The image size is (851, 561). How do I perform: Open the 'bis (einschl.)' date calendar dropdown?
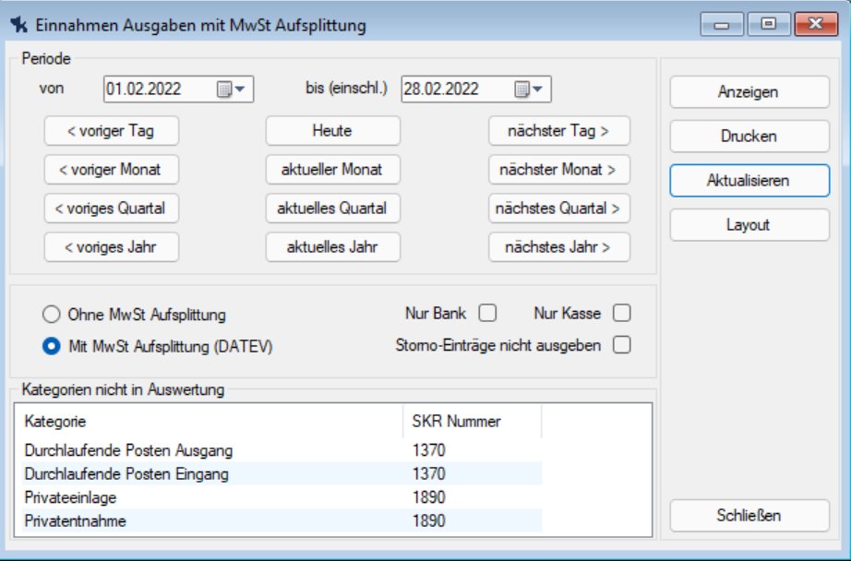tap(530, 90)
